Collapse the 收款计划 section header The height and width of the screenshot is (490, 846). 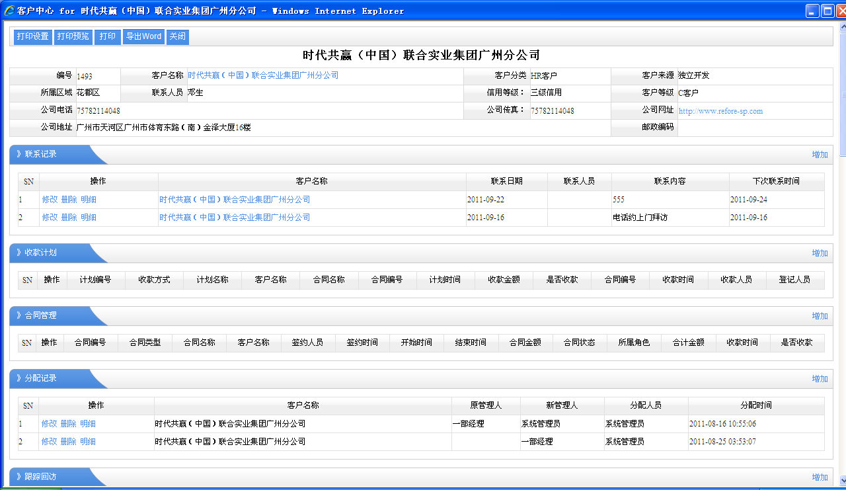41,253
